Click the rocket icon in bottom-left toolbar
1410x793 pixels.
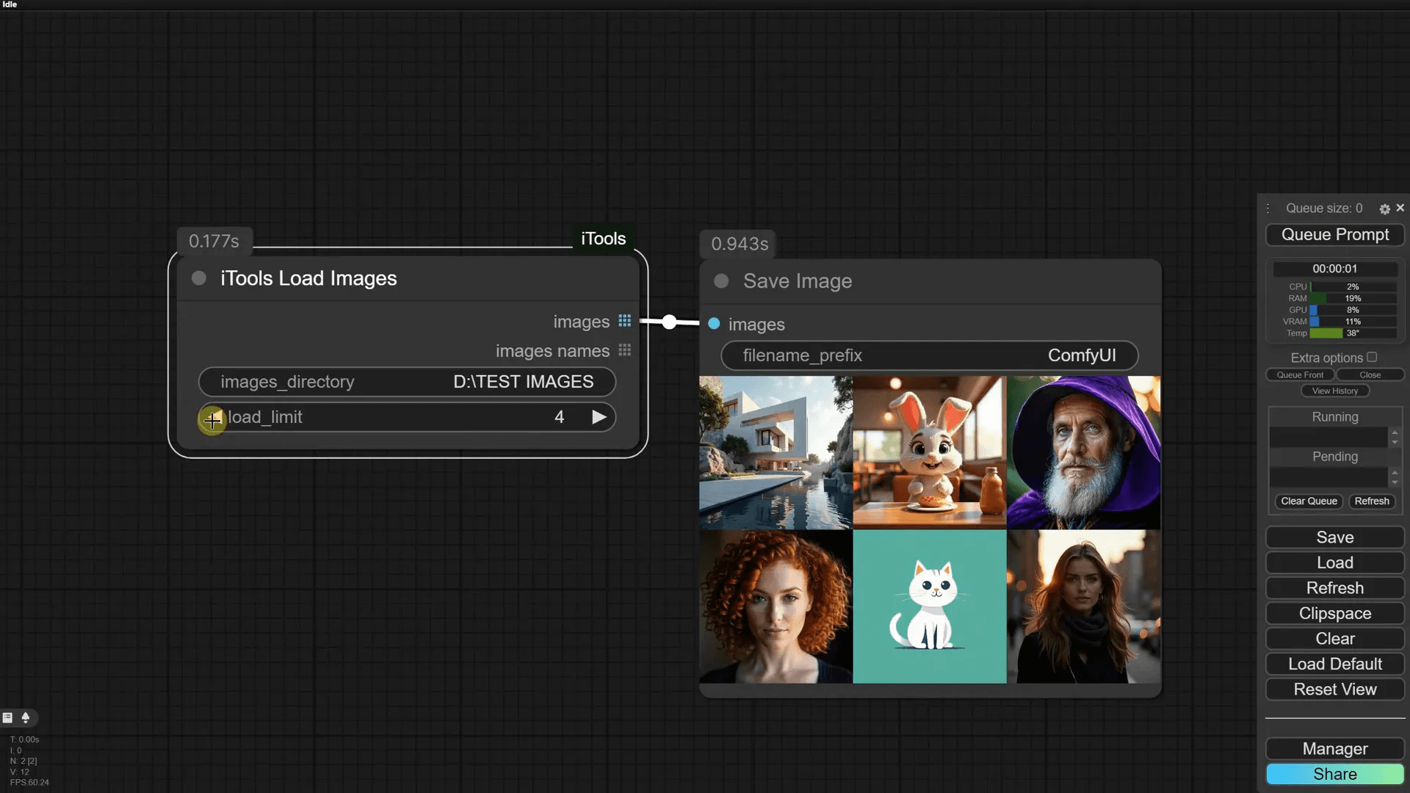coord(26,717)
